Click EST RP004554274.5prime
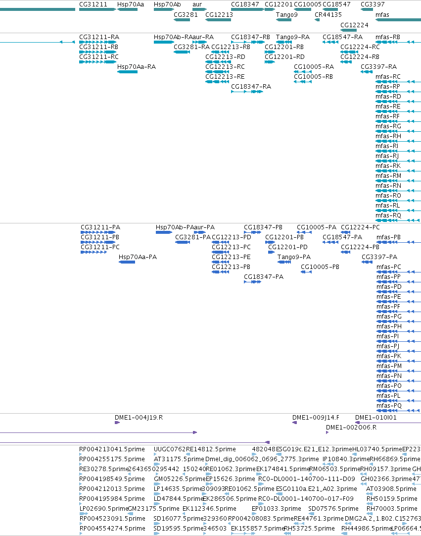Screen dimensions: 421x536 click(112, 529)
